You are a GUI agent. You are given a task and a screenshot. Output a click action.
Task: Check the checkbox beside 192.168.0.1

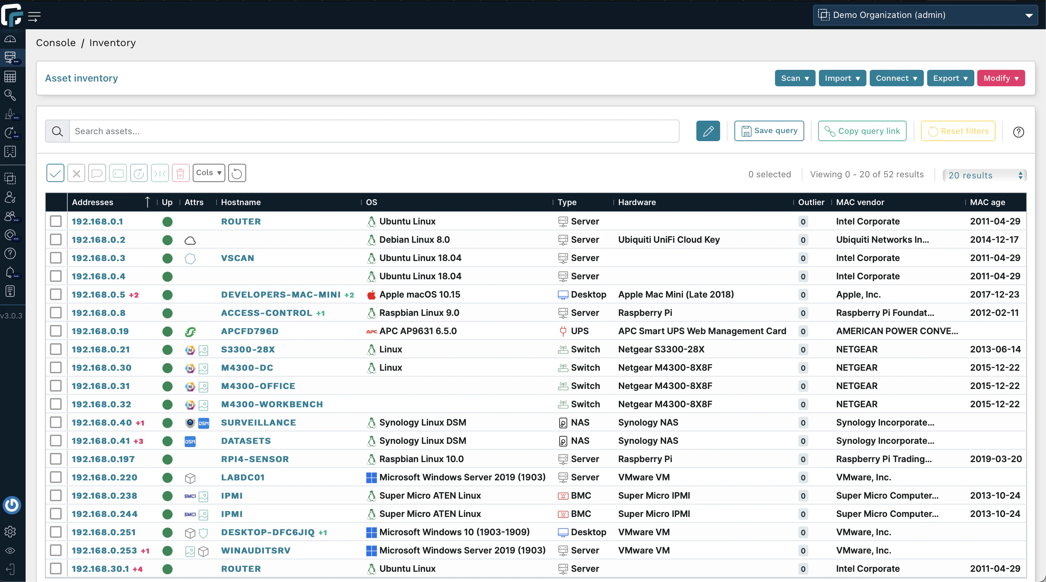(x=56, y=221)
